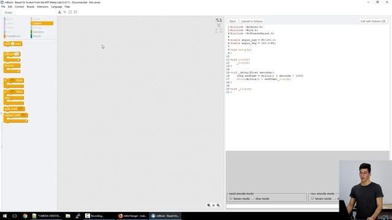Pick the 'wait 1 secs' block

coord(13,44)
